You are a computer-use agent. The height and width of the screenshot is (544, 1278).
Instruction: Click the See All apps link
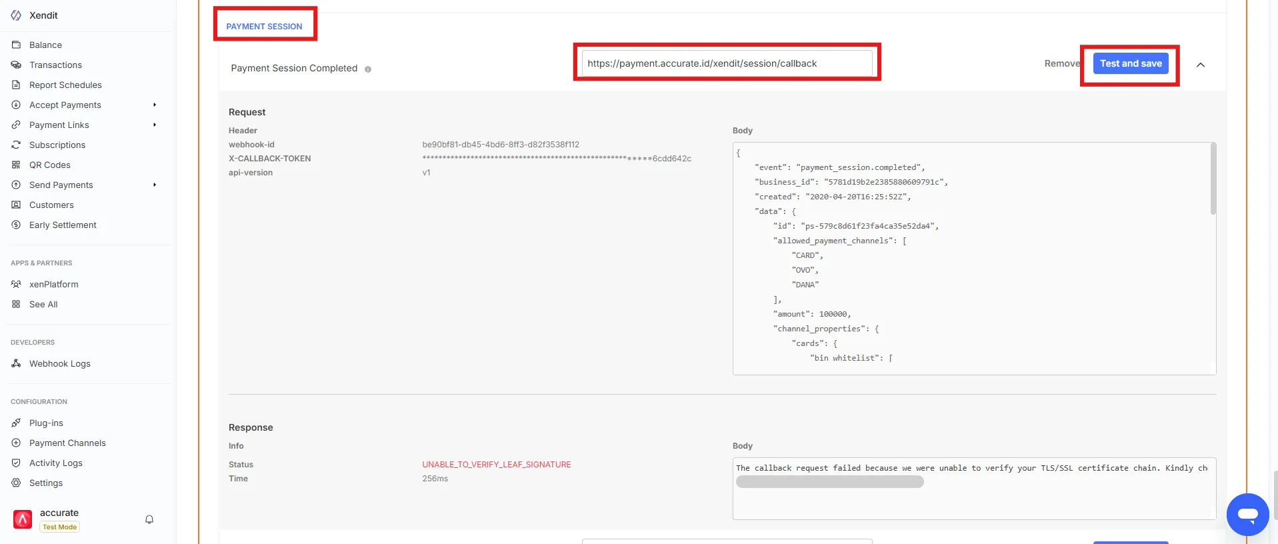43,304
